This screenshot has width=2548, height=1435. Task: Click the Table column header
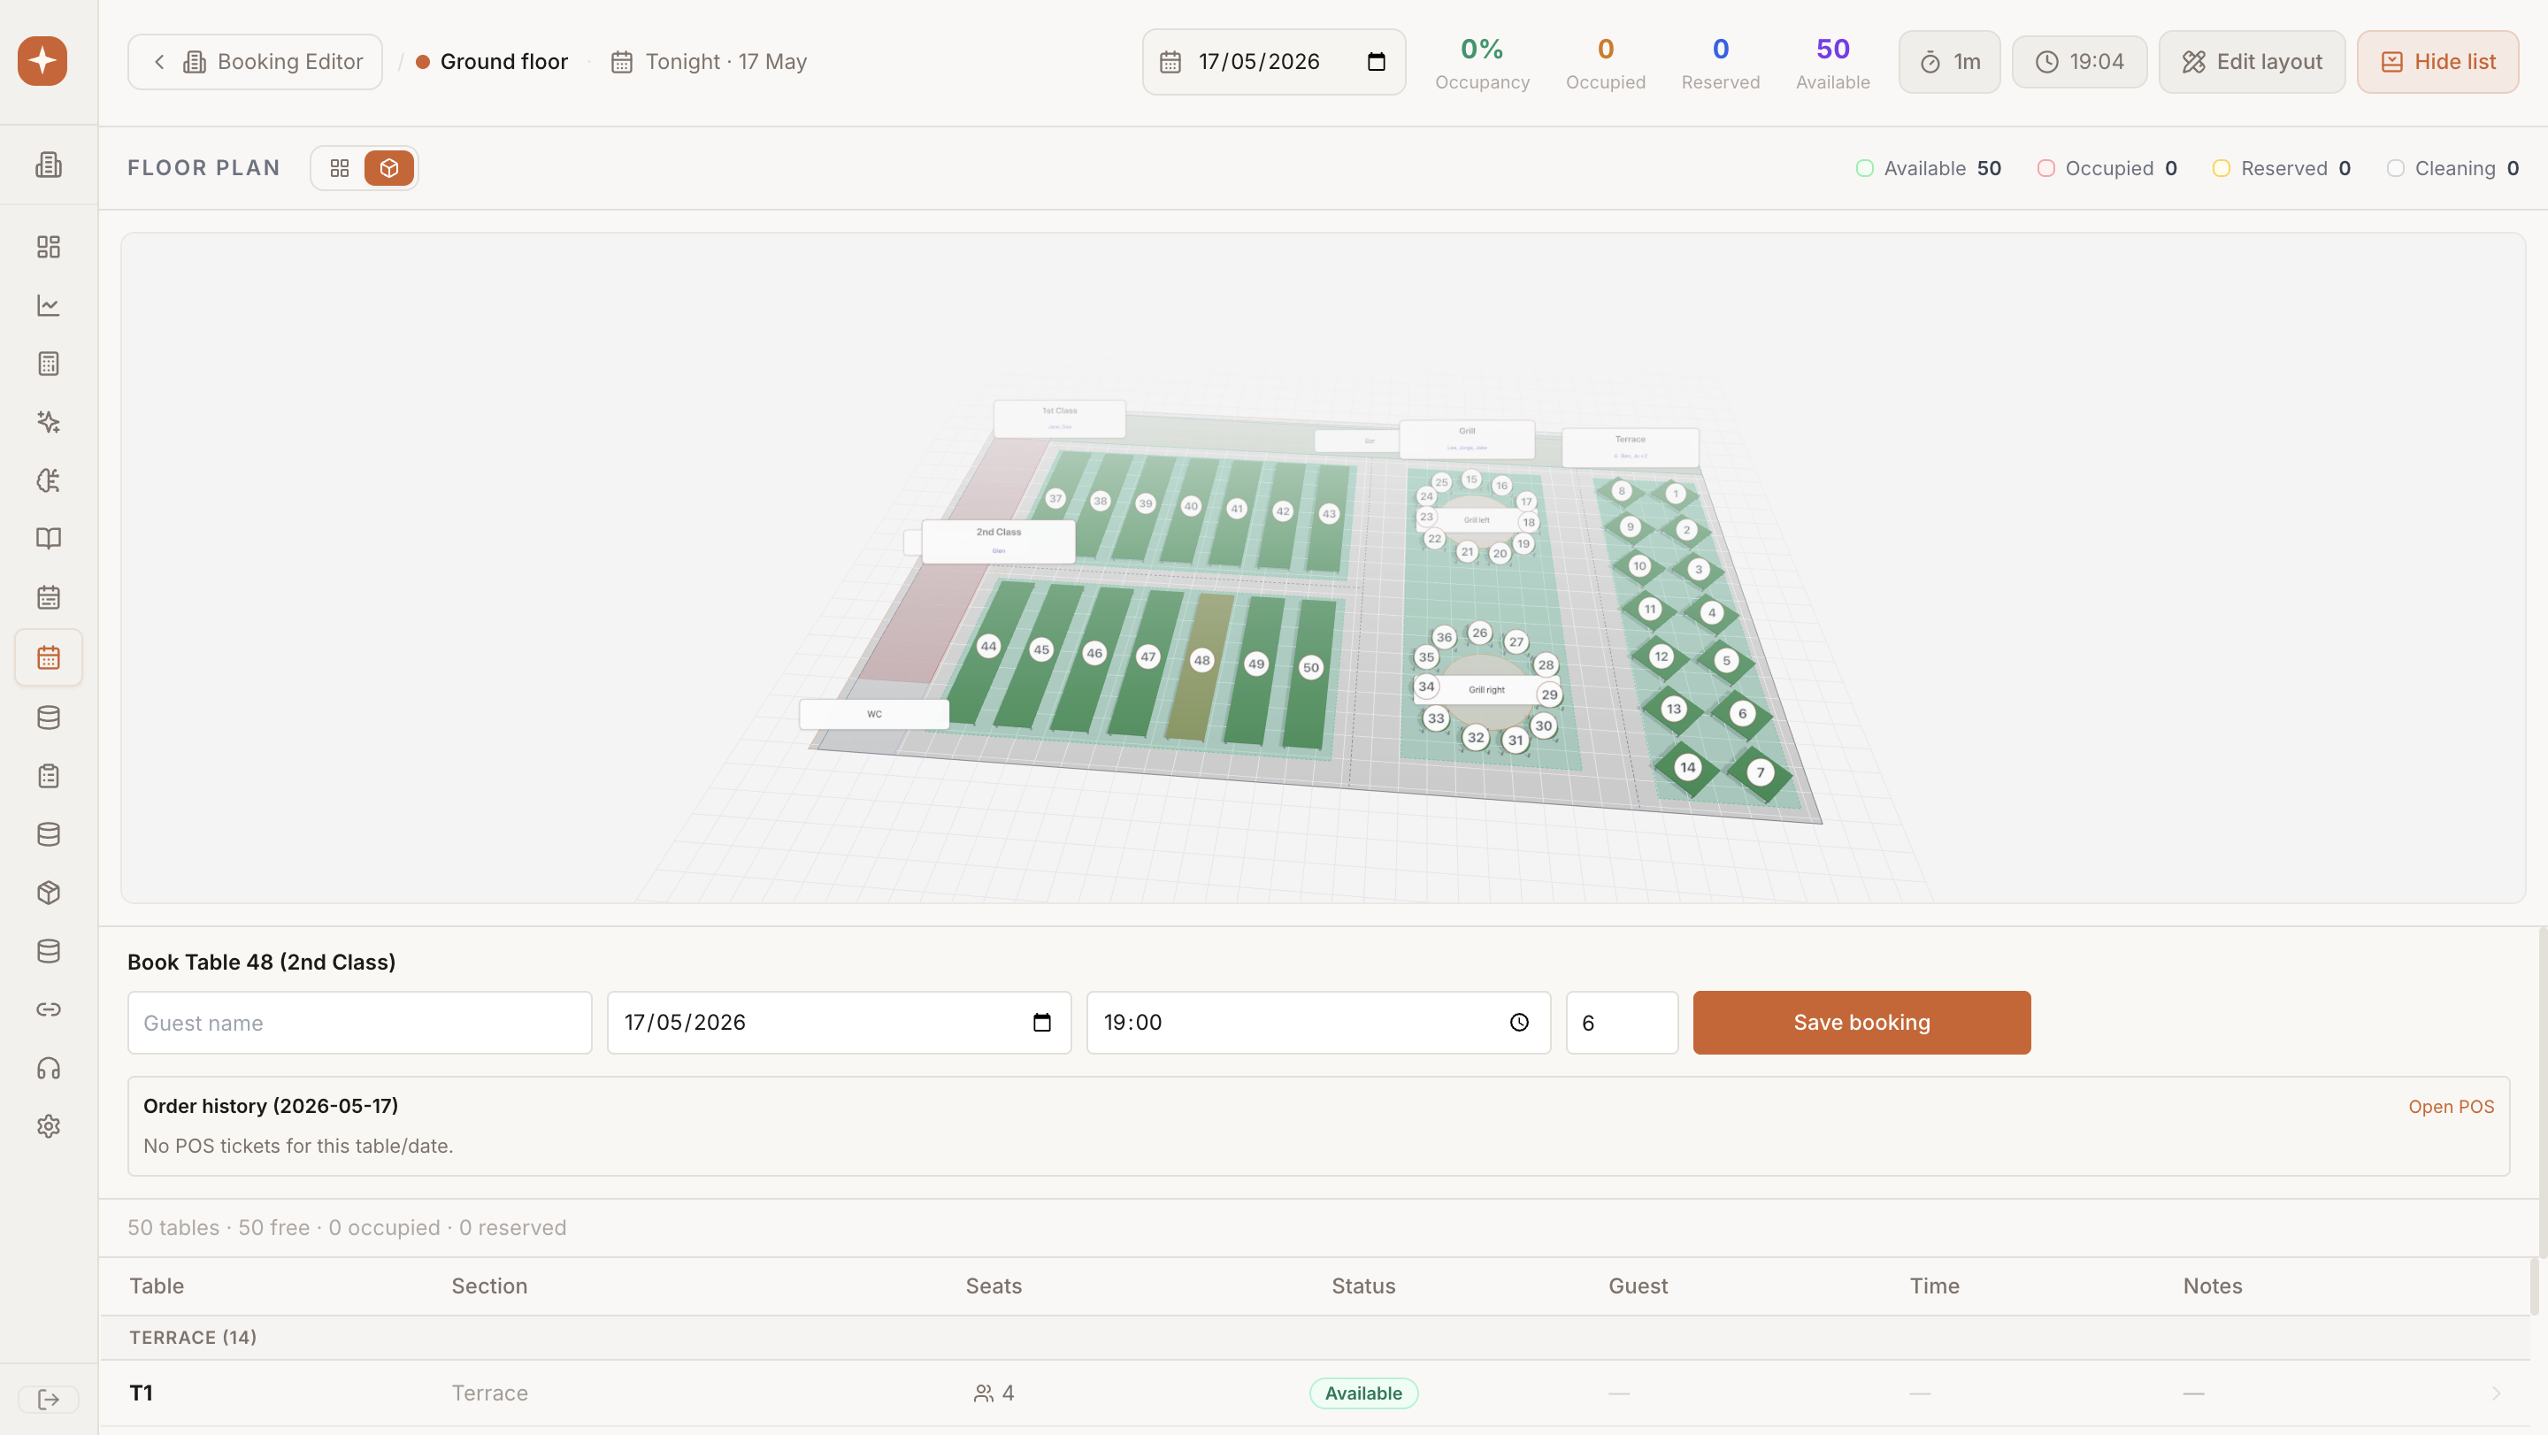157,1286
